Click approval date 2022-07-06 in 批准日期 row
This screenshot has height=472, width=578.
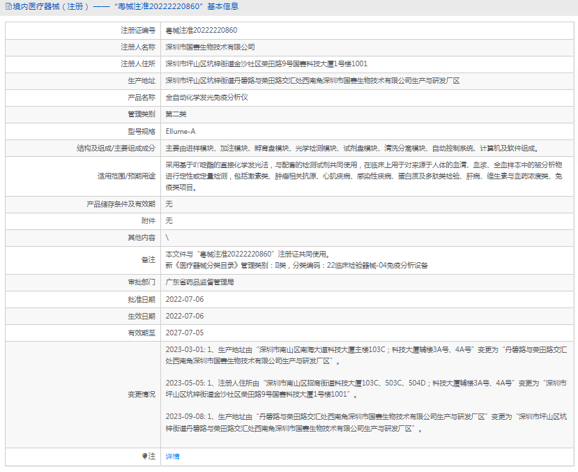[184, 299]
